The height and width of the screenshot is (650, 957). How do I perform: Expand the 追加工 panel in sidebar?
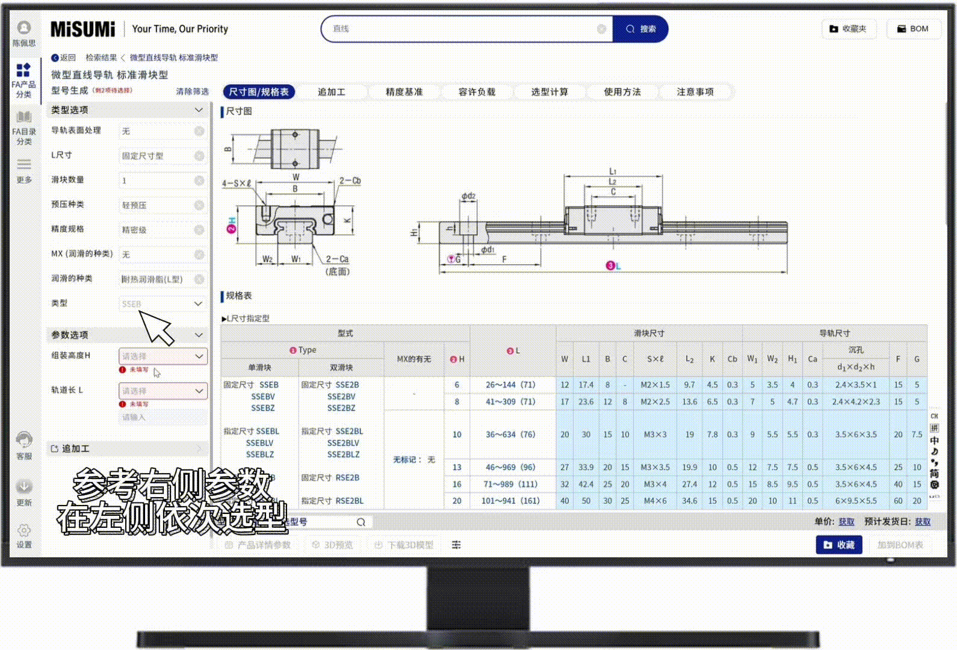click(x=128, y=449)
